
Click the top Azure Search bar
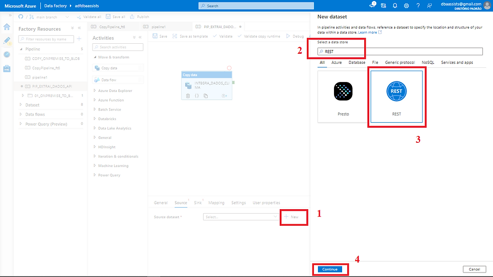point(256,6)
